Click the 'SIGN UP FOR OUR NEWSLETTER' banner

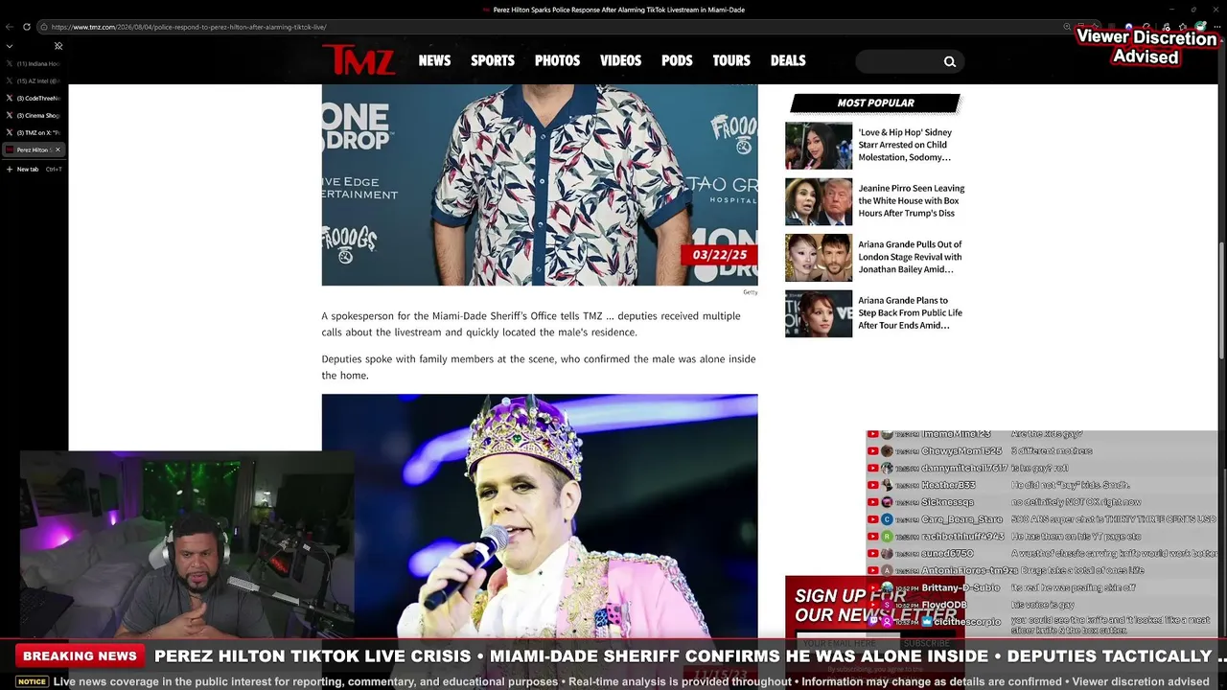point(875,606)
